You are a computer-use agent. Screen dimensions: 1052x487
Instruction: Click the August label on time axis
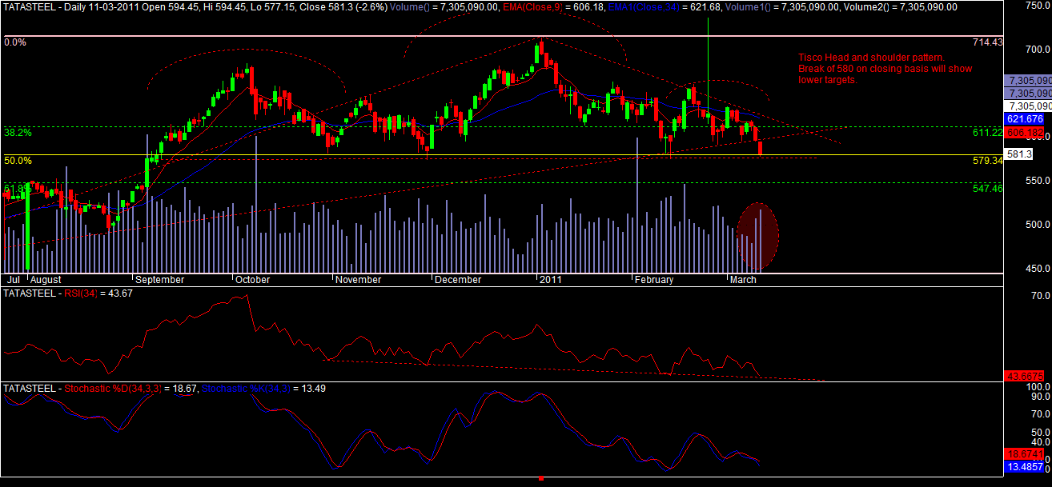[x=46, y=280]
